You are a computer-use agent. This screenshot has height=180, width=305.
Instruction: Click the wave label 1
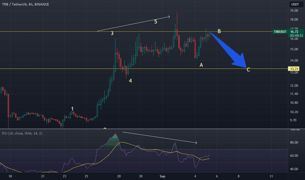tap(72, 109)
